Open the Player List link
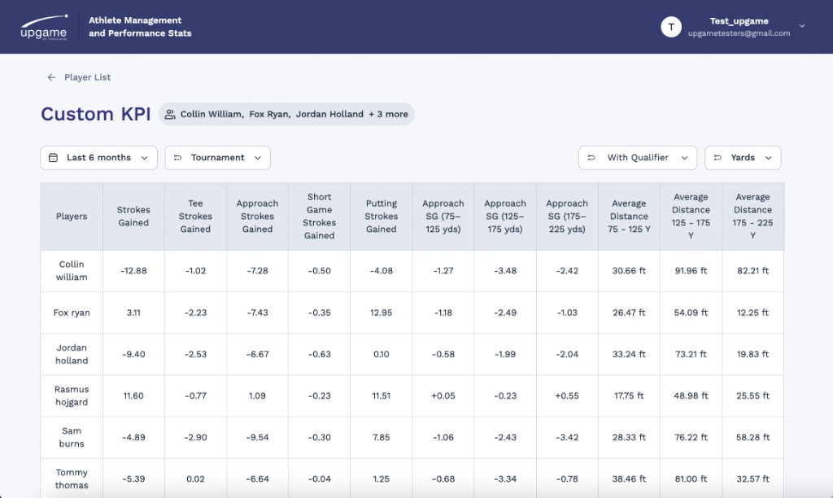This screenshot has width=833, height=498. coord(87,77)
